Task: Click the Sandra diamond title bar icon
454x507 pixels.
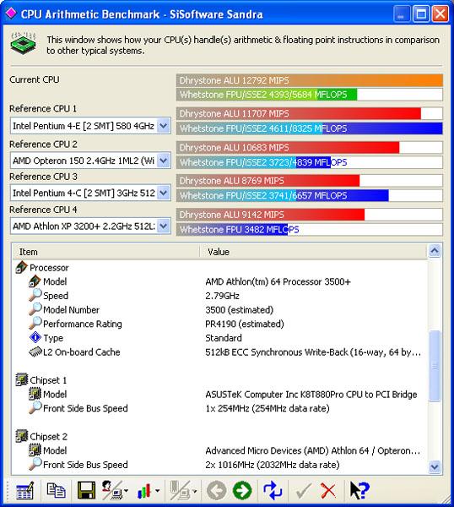Action: pyautogui.click(x=11, y=14)
